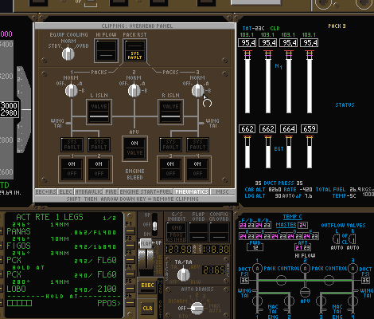Click SYS FAULT light above engine bleed 1

(72, 144)
